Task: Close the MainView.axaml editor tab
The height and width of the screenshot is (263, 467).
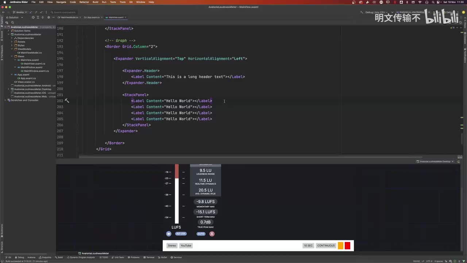Action: (x=126, y=18)
